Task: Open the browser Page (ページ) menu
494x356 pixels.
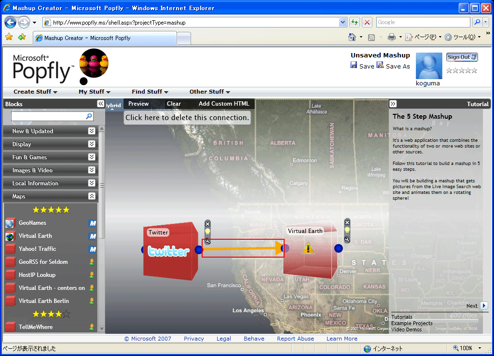Action: pyautogui.click(x=423, y=37)
